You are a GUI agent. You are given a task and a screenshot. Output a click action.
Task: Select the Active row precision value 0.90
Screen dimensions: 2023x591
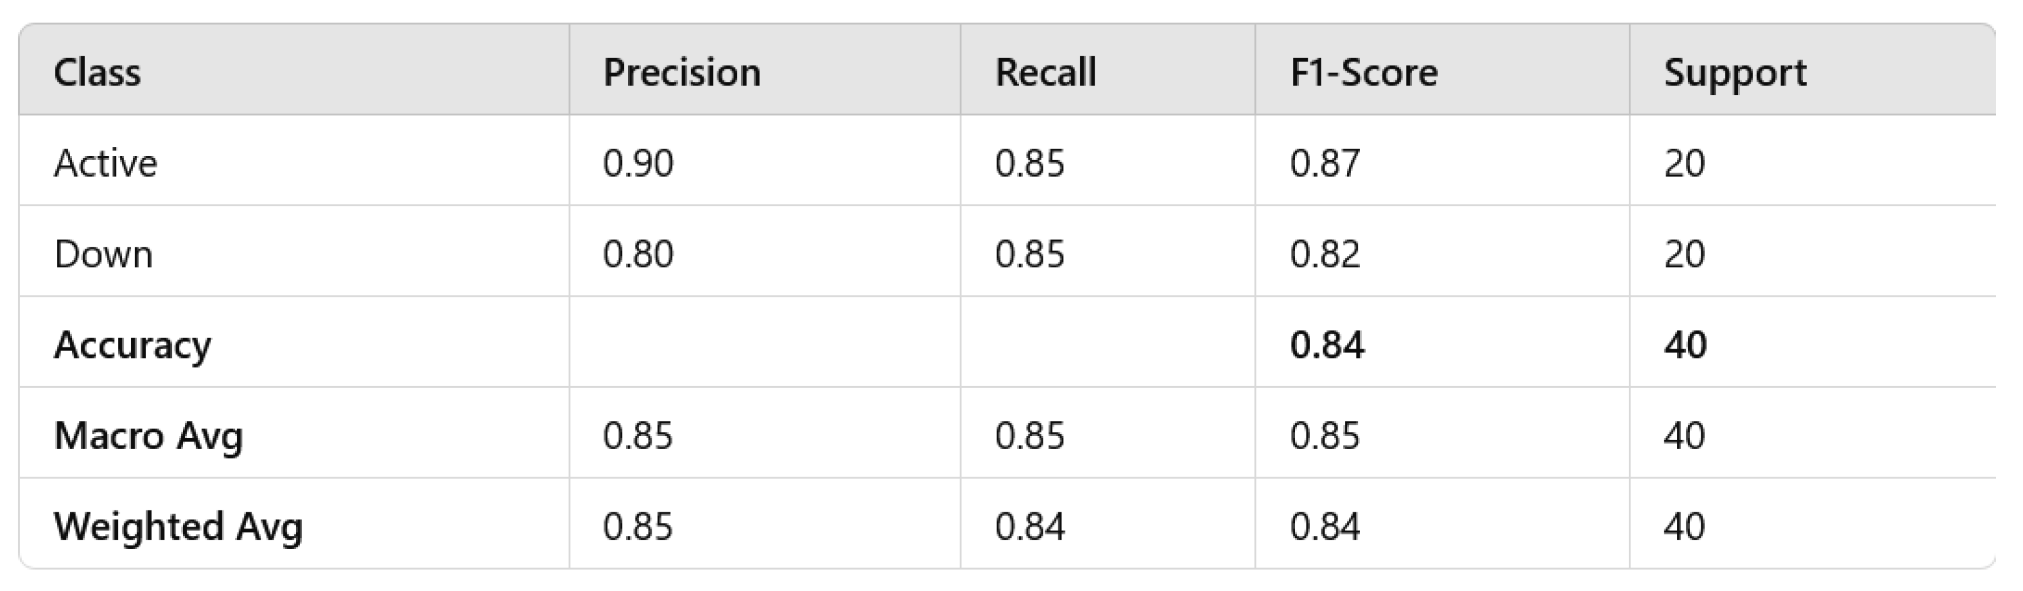coord(639,163)
